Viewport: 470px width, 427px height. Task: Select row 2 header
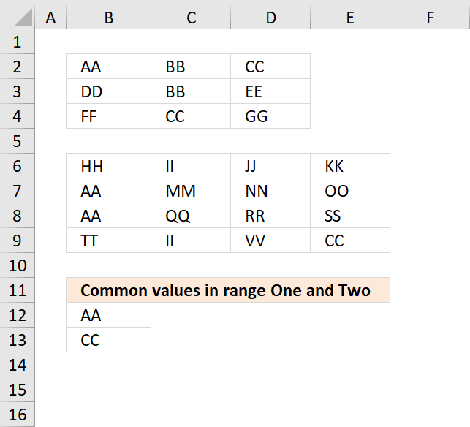click(17, 67)
